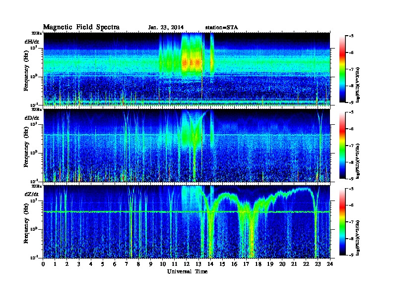Click the "-9" value on dH/dt colorbar
393x303 pixels.
(351, 102)
